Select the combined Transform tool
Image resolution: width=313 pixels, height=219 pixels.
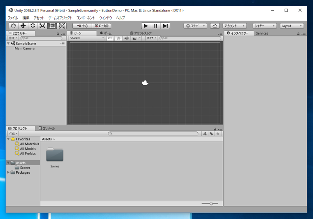[x=62, y=26]
